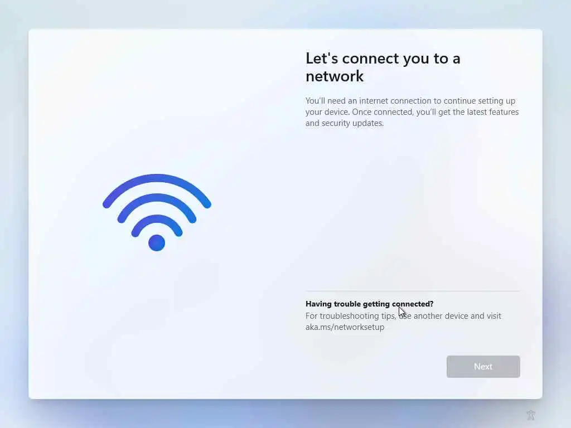Click the dot of the Wi-Fi symbol
This screenshot has height=428, width=571.
(157, 243)
